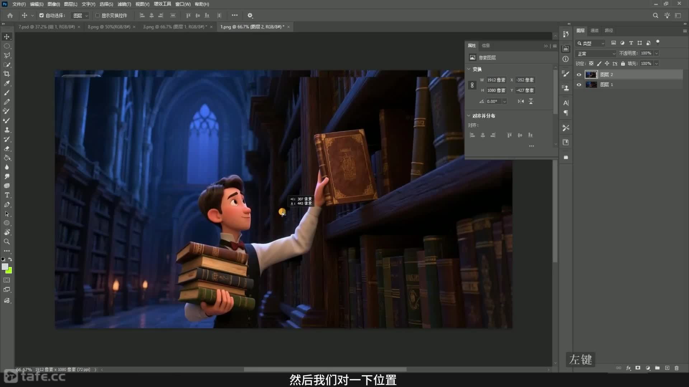
Task: Select the Polygonal Lasso tool
Action: pos(7,56)
